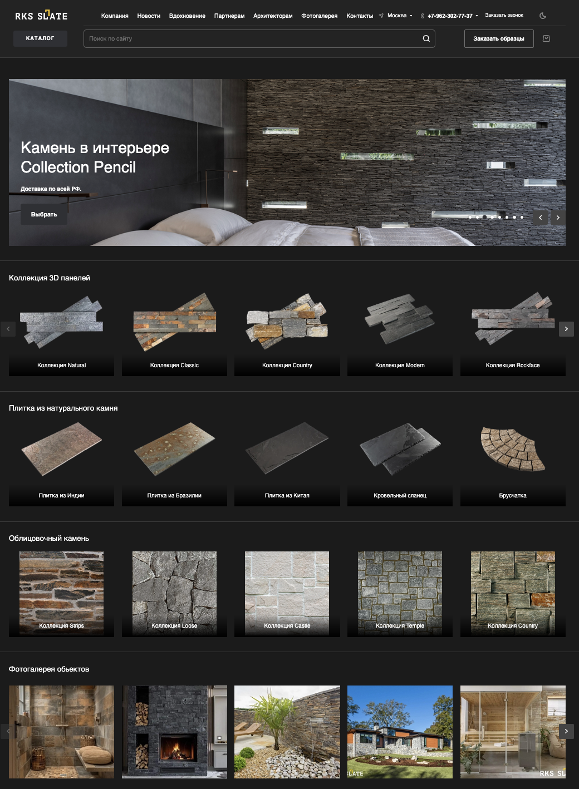Open the stone bathroom gallery photo

pyautogui.click(x=61, y=732)
